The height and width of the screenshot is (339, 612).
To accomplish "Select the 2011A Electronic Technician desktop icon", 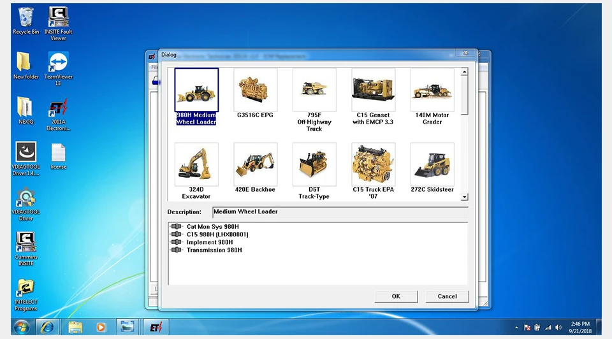I will (x=58, y=114).
